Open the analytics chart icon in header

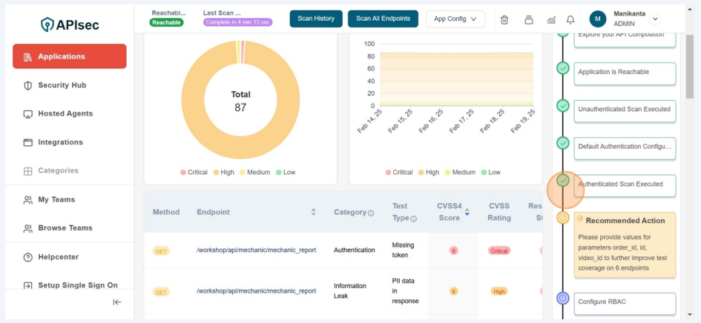551,20
